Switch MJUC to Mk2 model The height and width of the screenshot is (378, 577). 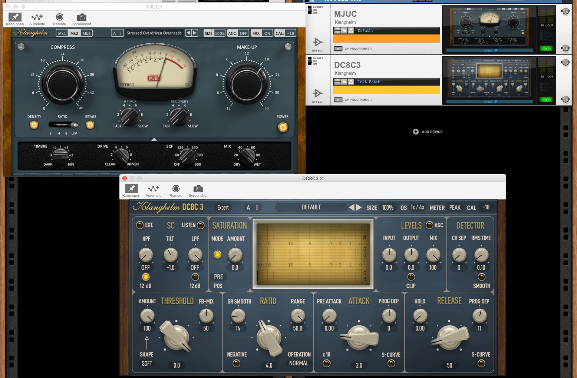(x=74, y=33)
